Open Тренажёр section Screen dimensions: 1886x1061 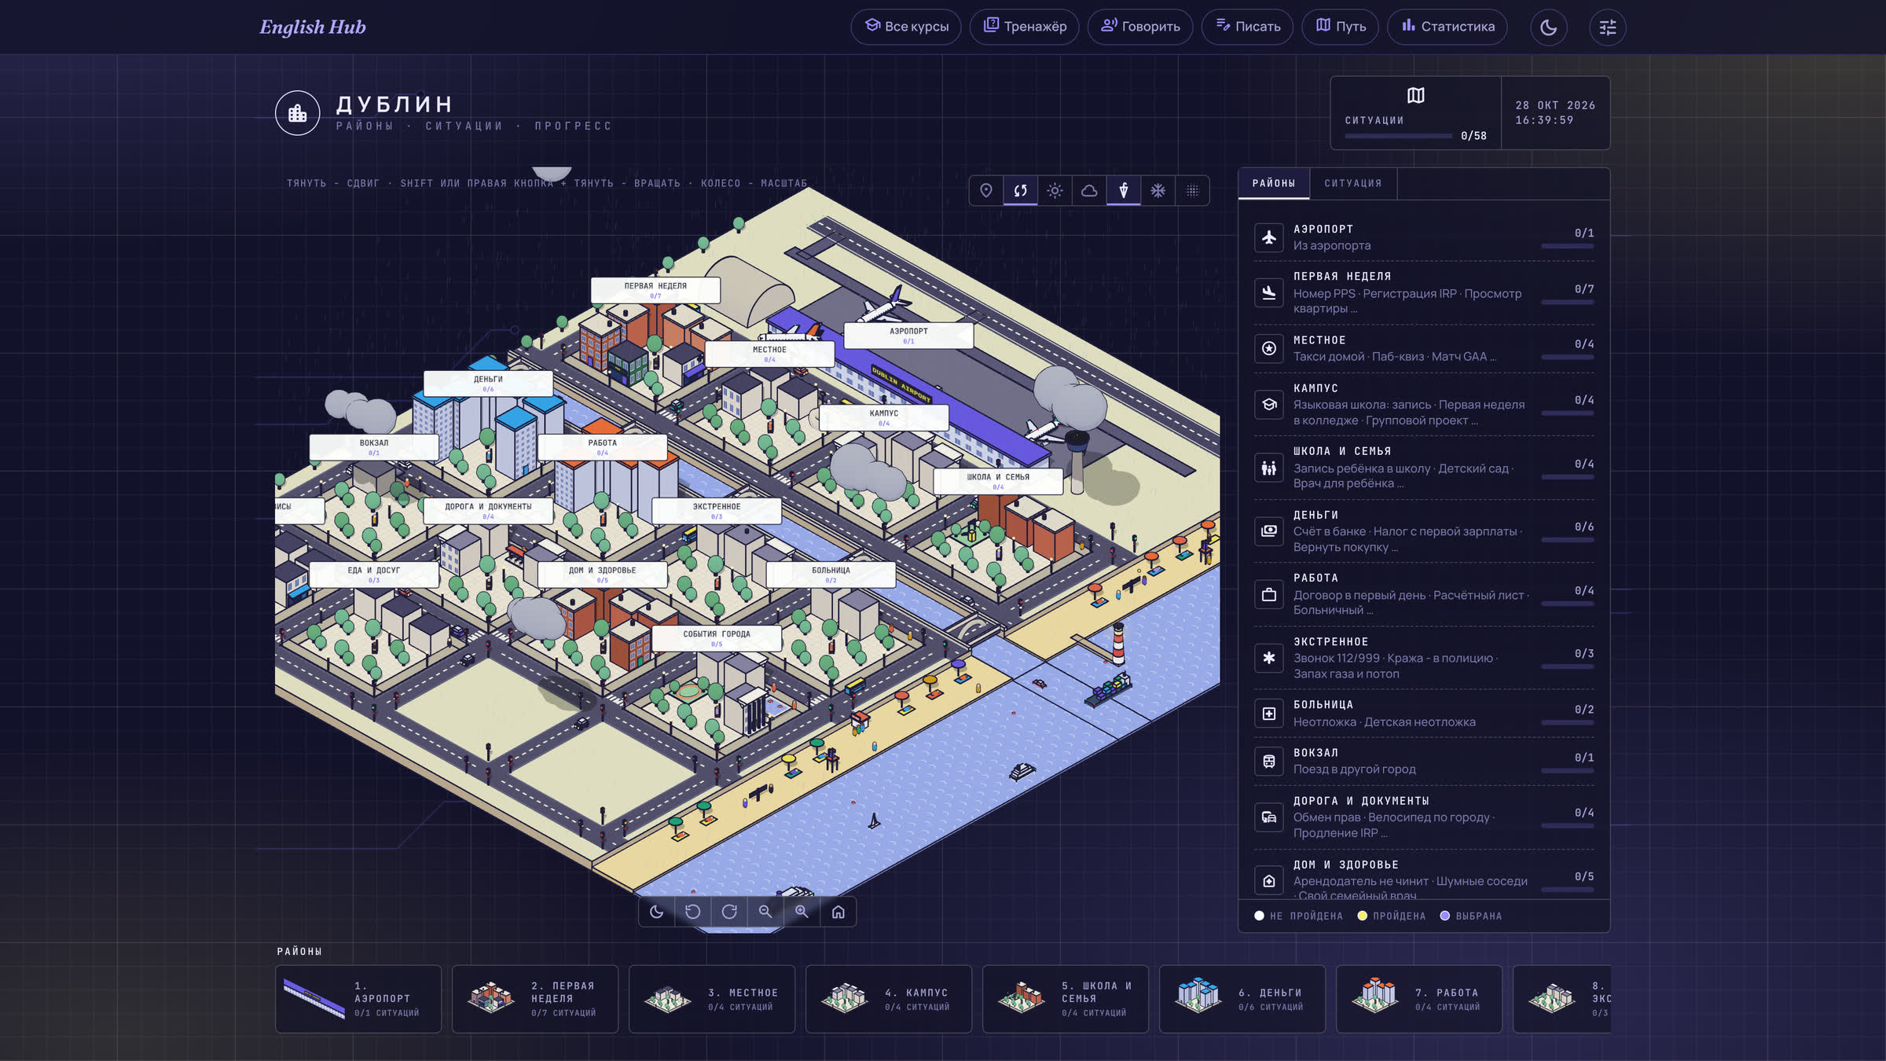[x=1025, y=27]
